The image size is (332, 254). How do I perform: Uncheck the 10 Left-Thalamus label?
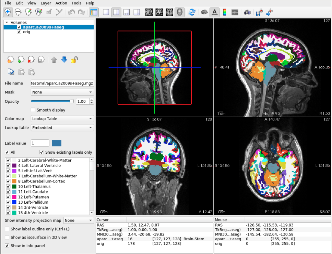coord(8,187)
